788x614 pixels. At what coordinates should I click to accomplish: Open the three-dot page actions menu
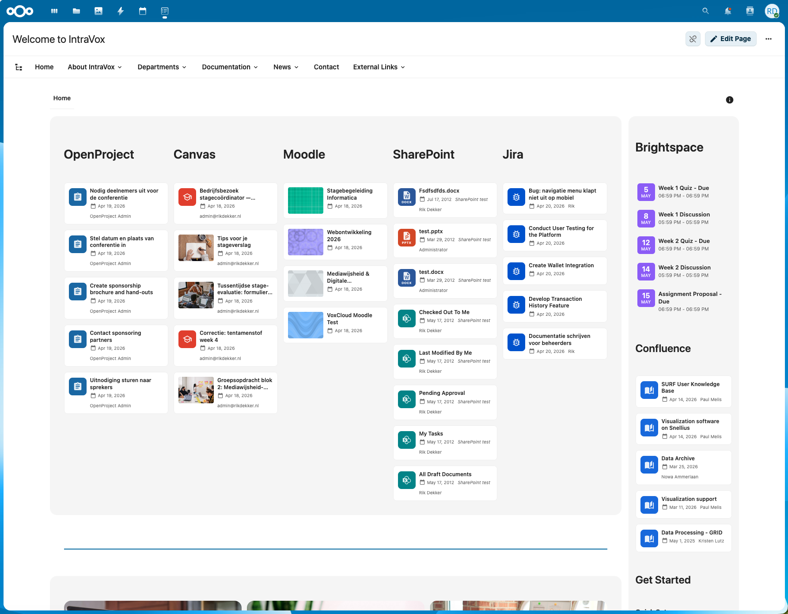point(769,39)
